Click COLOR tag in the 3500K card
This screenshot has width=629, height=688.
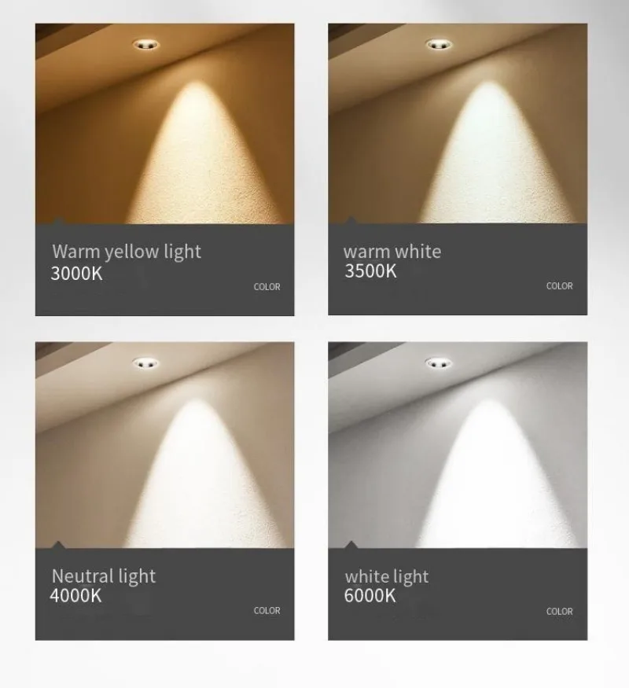[x=559, y=286]
